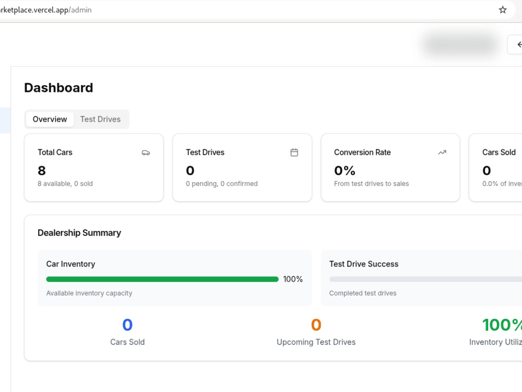Click the green Inventory Utilization percentage
Image resolution: width=522 pixels, height=392 pixels.
tap(502, 325)
